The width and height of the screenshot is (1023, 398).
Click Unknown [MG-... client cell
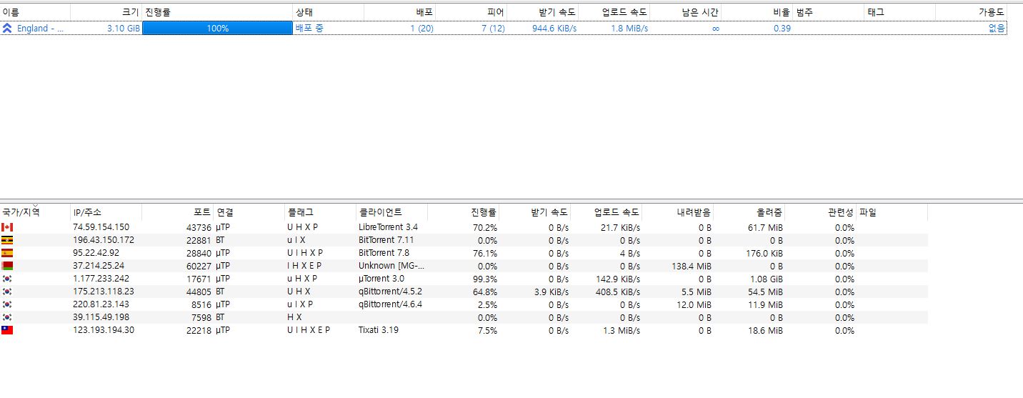391,266
